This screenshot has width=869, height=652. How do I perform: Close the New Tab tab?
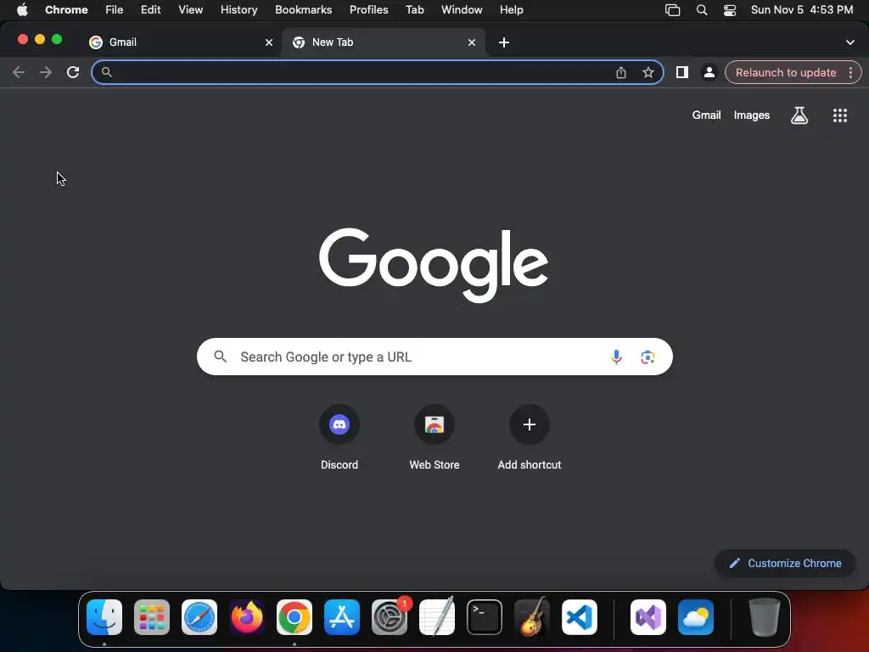pyautogui.click(x=472, y=42)
